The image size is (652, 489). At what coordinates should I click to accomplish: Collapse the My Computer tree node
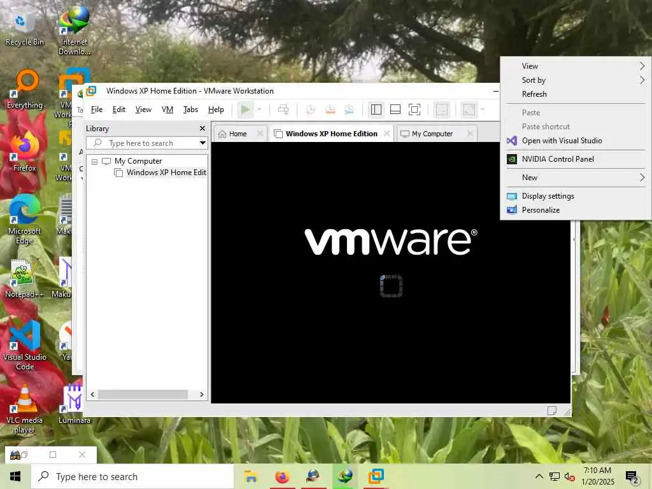pyautogui.click(x=95, y=161)
